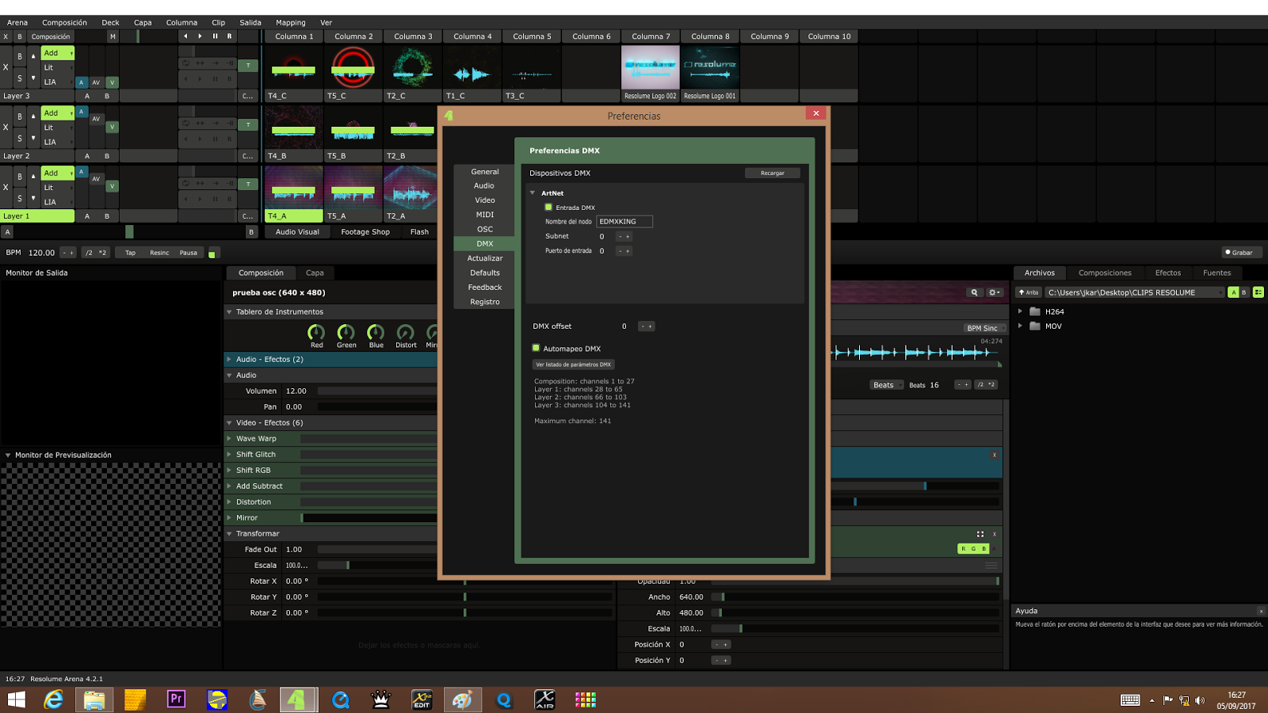
Task: Open the Mapping menu
Action: [x=290, y=22]
